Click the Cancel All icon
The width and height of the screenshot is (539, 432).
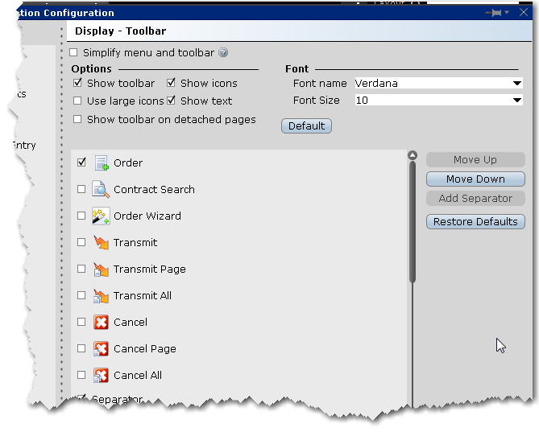(x=102, y=376)
